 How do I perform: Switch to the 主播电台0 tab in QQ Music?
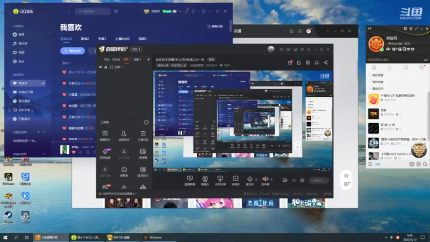tap(122, 39)
